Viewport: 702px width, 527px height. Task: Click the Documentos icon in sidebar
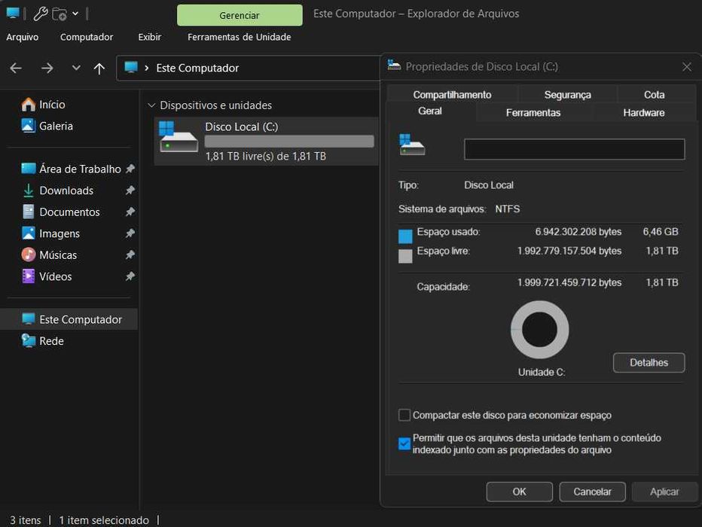(28, 212)
